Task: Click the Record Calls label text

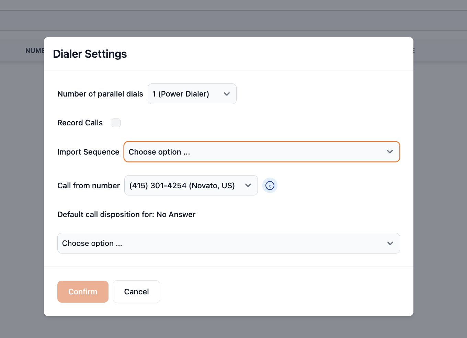Action: (x=80, y=123)
